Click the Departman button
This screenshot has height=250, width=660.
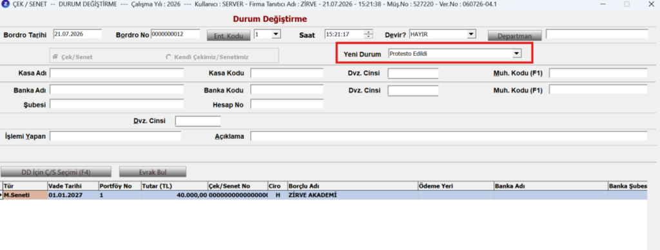(515, 35)
